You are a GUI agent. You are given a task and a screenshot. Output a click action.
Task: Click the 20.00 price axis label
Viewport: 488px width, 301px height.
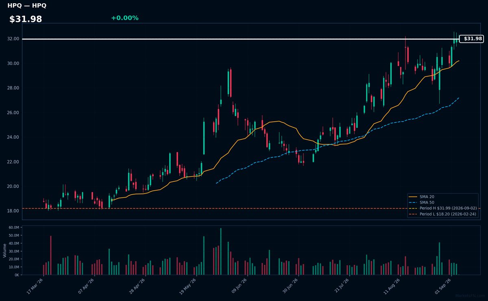click(13, 186)
